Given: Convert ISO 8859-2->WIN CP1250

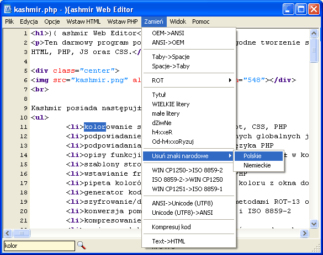Looking at the screenshot, I should (188, 180).
